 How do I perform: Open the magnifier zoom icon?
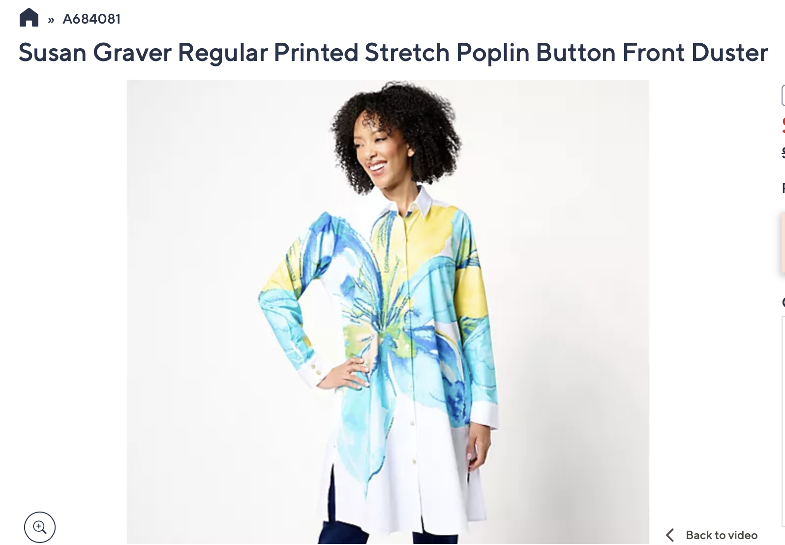coord(40,527)
